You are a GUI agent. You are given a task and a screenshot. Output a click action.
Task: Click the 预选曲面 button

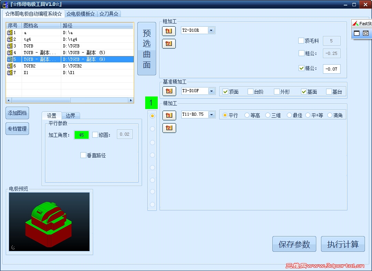147,49
